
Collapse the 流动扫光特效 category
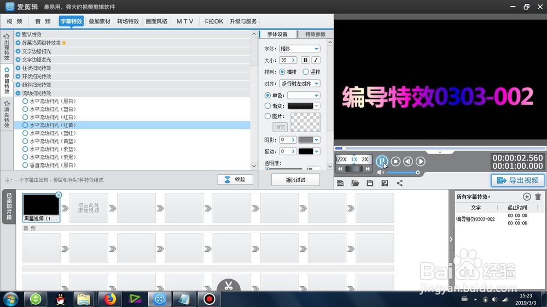tap(18, 93)
